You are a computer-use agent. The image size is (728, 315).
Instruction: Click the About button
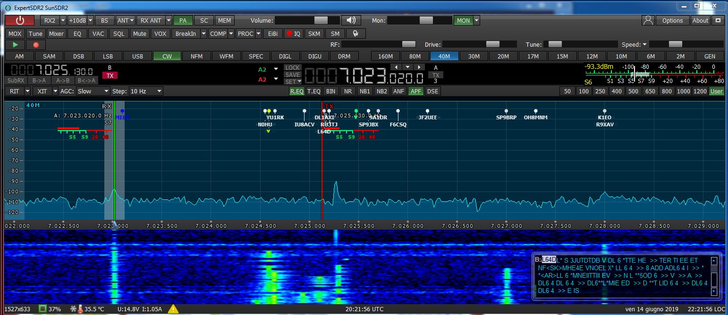click(700, 20)
